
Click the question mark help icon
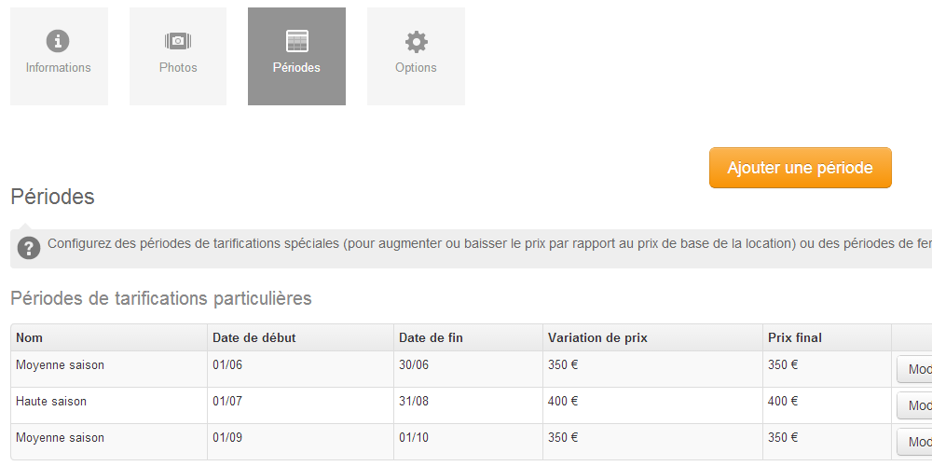click(29, 248)
